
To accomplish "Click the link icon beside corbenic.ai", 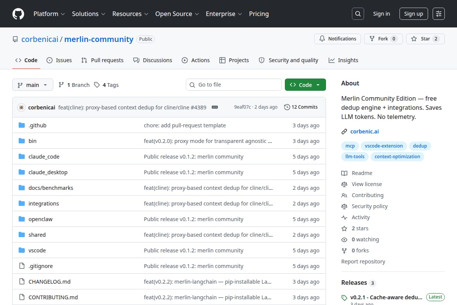I will (x=344, y=132).
